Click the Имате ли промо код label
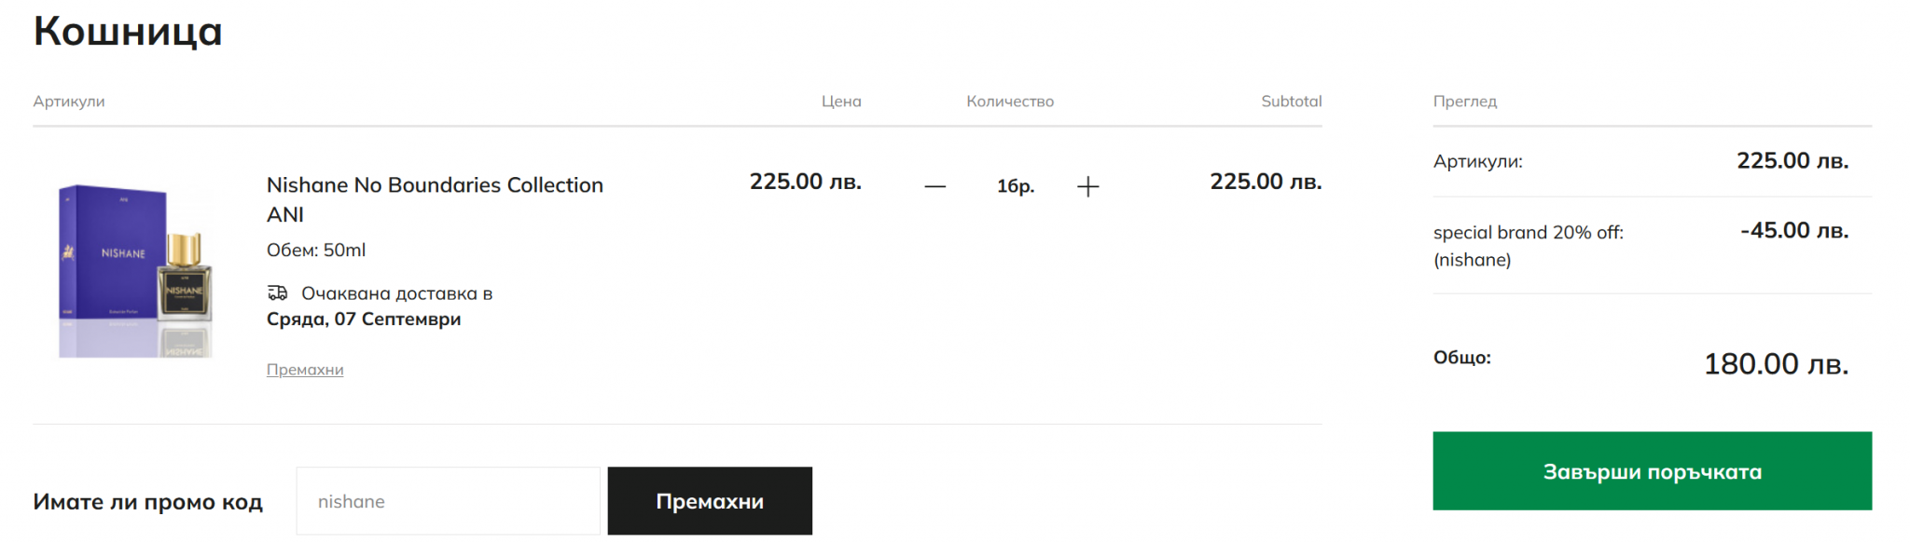 (x=147, y=502)
